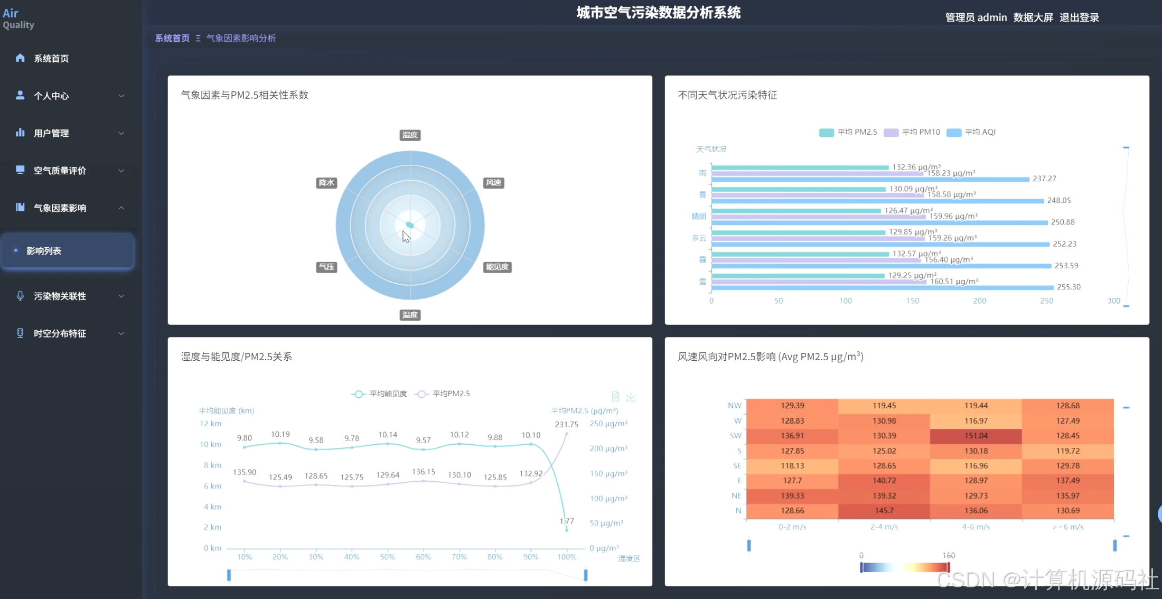The height and width of the screenshot is (599, 1162).
Task: Click the icon beside 时空分布特征
Action: pyautogui.click(x=20, y=333)
